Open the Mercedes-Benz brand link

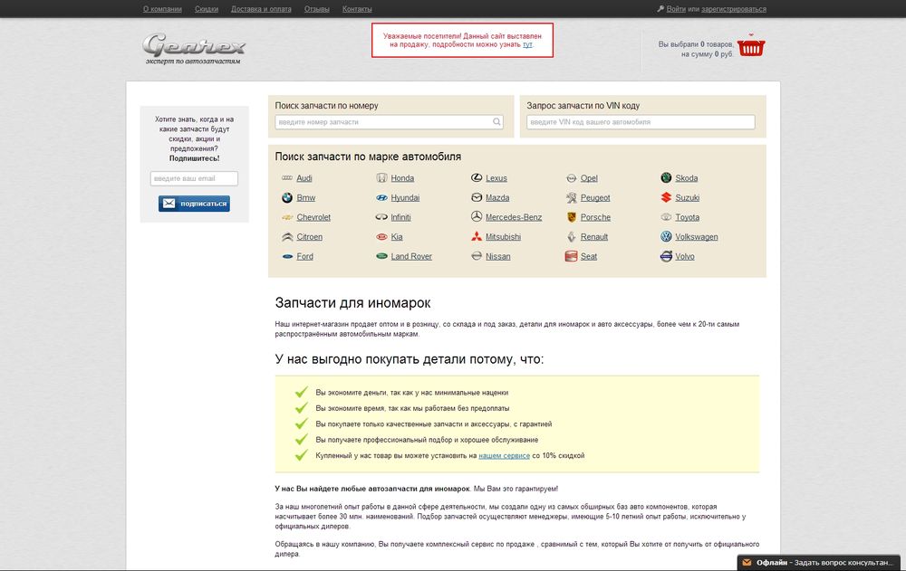coord(514,218)
